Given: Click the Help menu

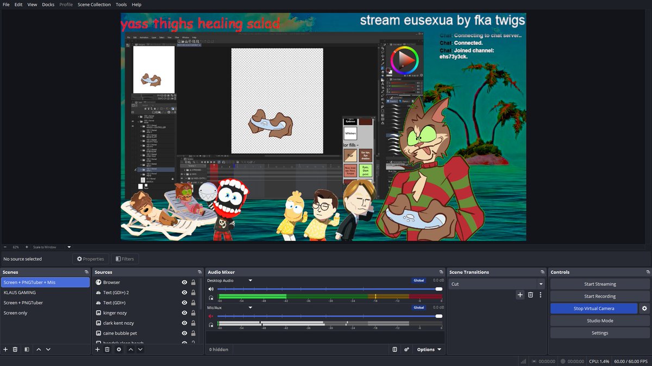Looking at the screenshot, I should pos(136,4).
